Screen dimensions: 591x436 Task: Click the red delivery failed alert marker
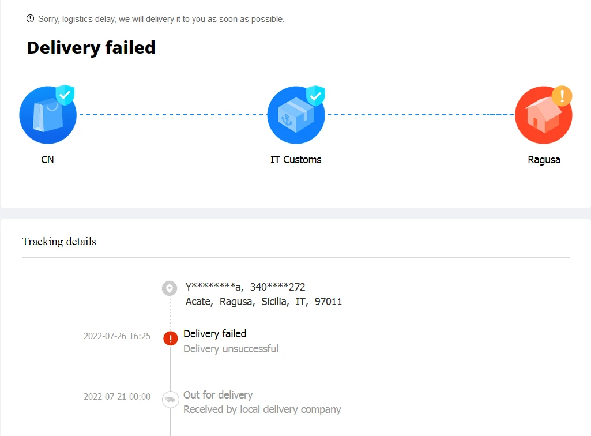point(170,339)
